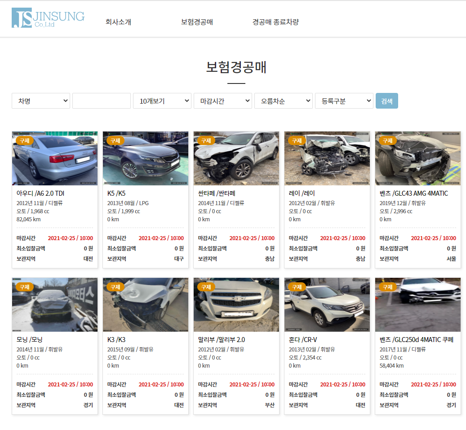Open the 모닝 car photo
This screenshot has width=466, height=430.
(x=55, y=305)
